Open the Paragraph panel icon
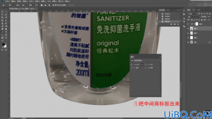 (x=184, y=22)
